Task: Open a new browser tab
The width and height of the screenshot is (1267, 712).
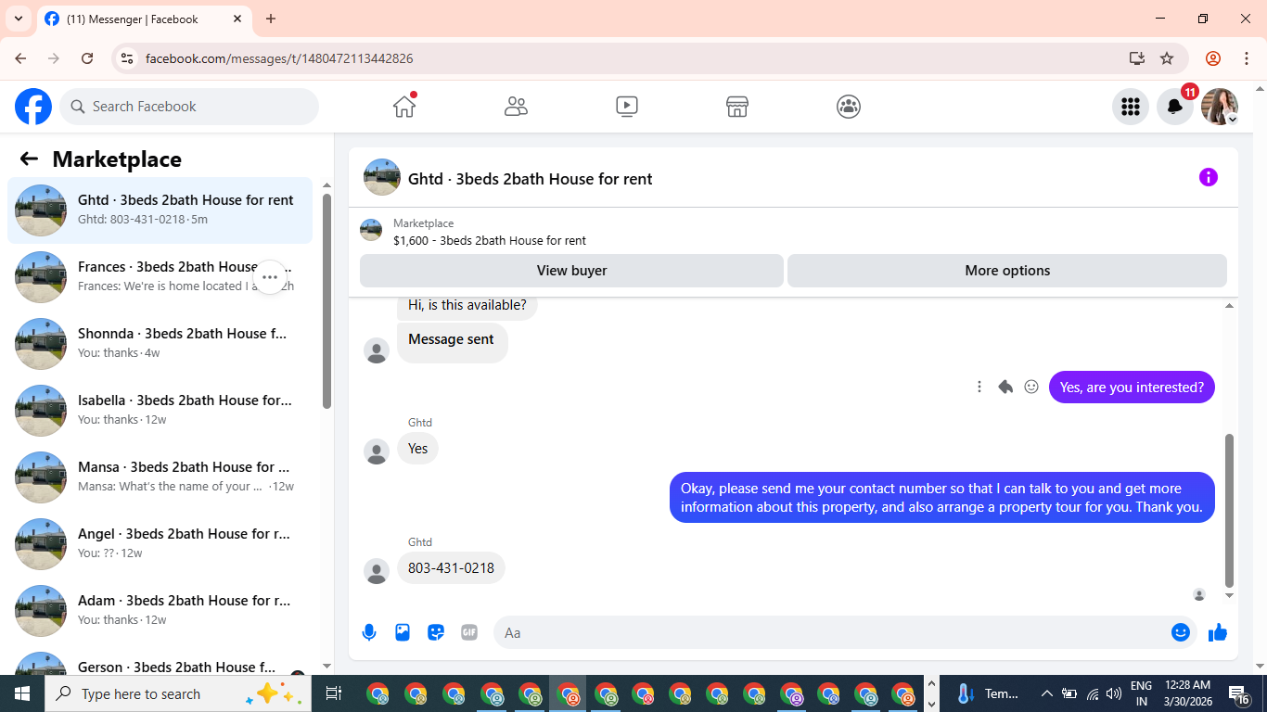Action: coord(271,19)
